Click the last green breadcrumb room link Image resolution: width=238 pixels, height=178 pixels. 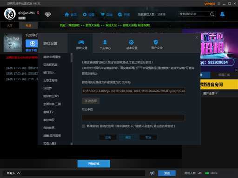click(x=137, y=25)
